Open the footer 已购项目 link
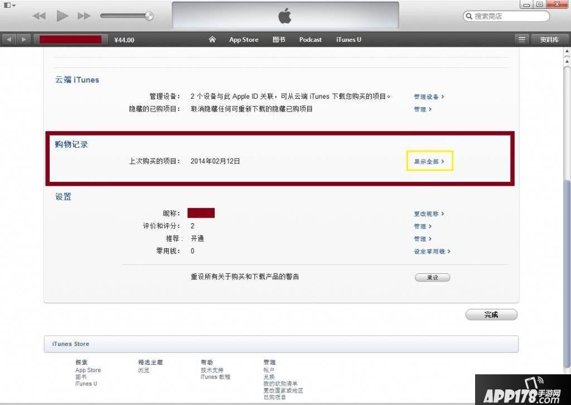Screen dimensions: 571x405 pos(274,397)
